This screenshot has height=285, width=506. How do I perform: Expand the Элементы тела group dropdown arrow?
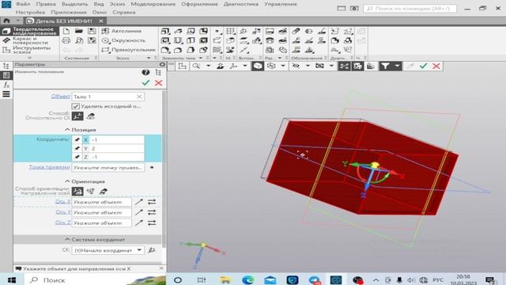pos(201,58)
